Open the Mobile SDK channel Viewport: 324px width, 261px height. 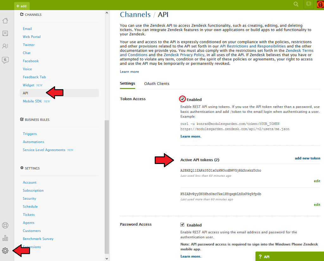click(32, 101)
